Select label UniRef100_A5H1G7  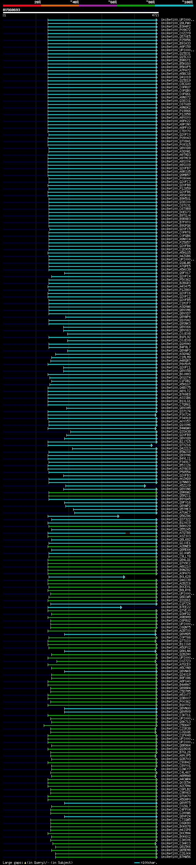tap(176, 384)
